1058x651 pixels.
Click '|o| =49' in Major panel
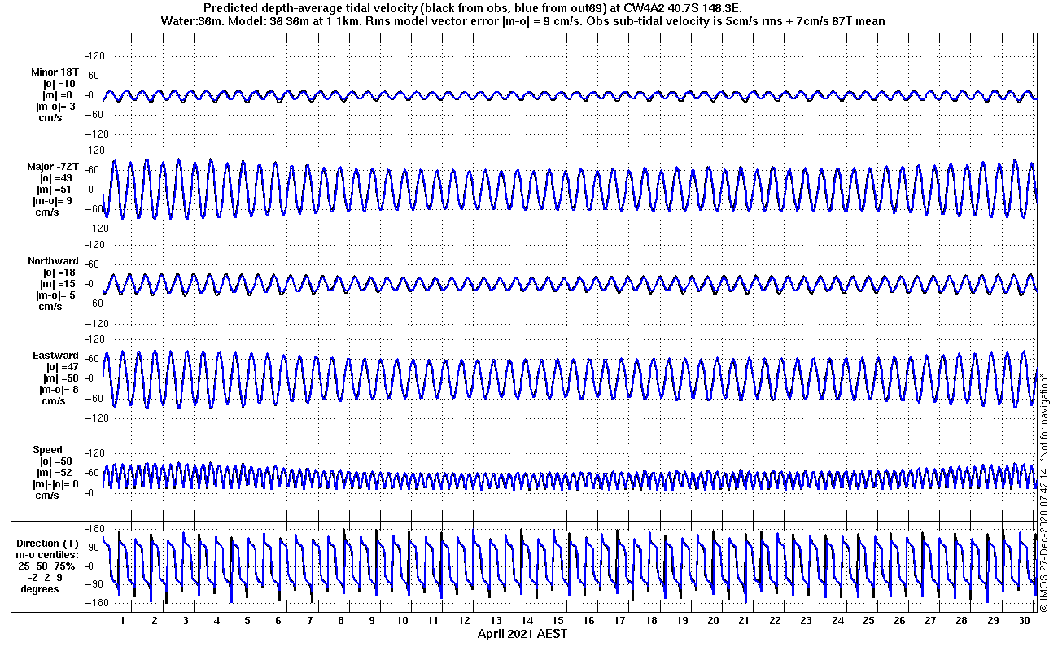pos(56,178)
